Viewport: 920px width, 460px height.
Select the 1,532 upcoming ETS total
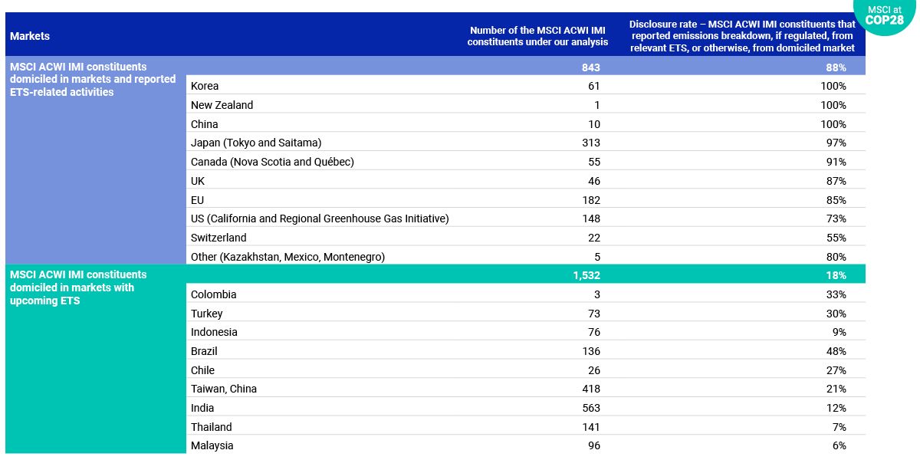[587, 275]
